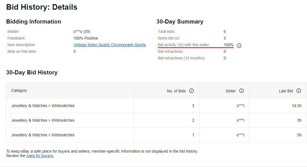Viewport: 307px width, 167px height.
Task: Click the No. of Bids header text
Action: (176, 91)
